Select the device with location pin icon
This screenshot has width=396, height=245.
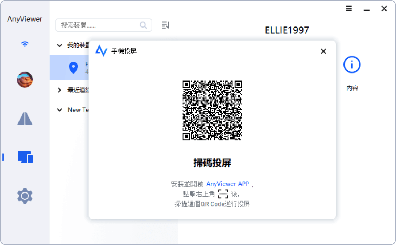click(x=73, y=67)
